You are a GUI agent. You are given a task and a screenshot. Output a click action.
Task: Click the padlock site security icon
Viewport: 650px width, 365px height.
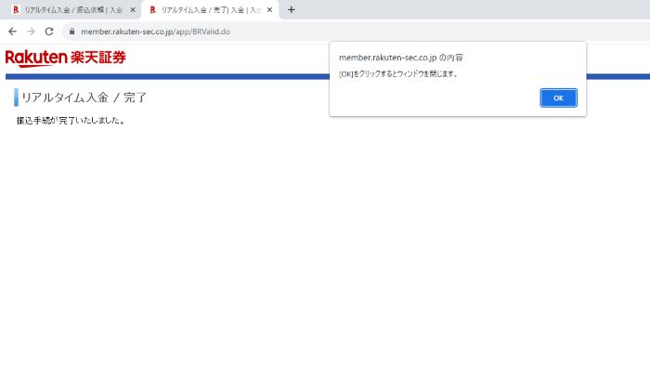coord(72,32)
